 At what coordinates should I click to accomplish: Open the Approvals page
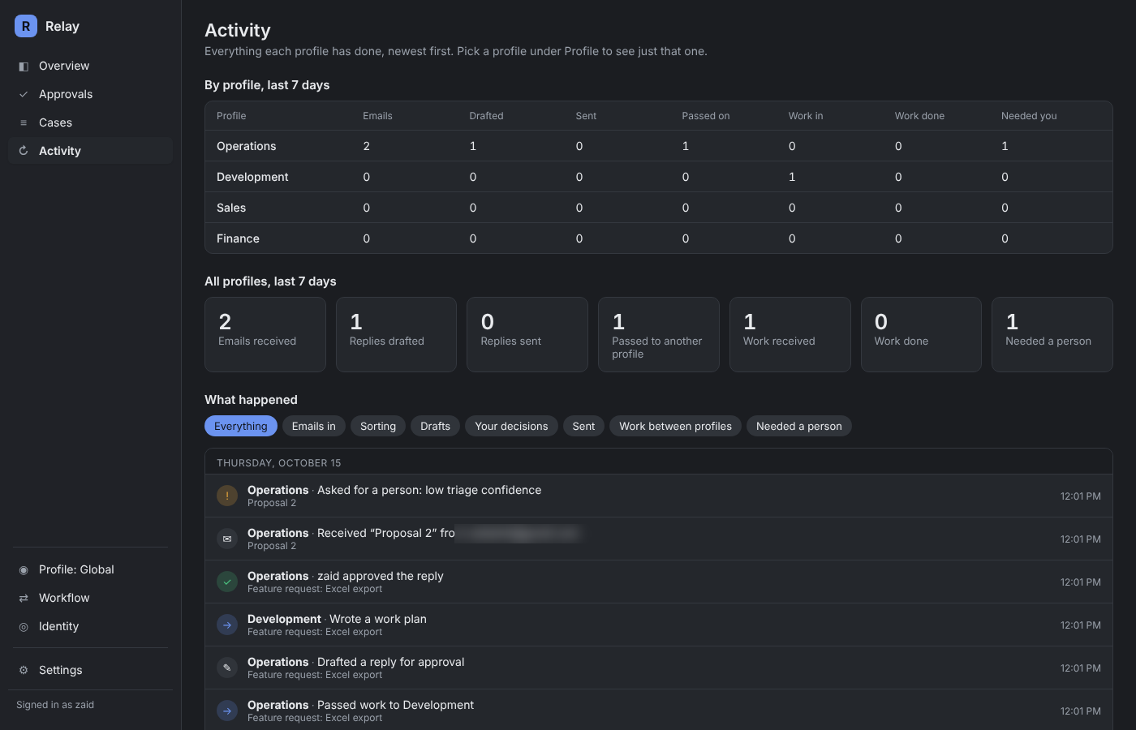(90, 94)
